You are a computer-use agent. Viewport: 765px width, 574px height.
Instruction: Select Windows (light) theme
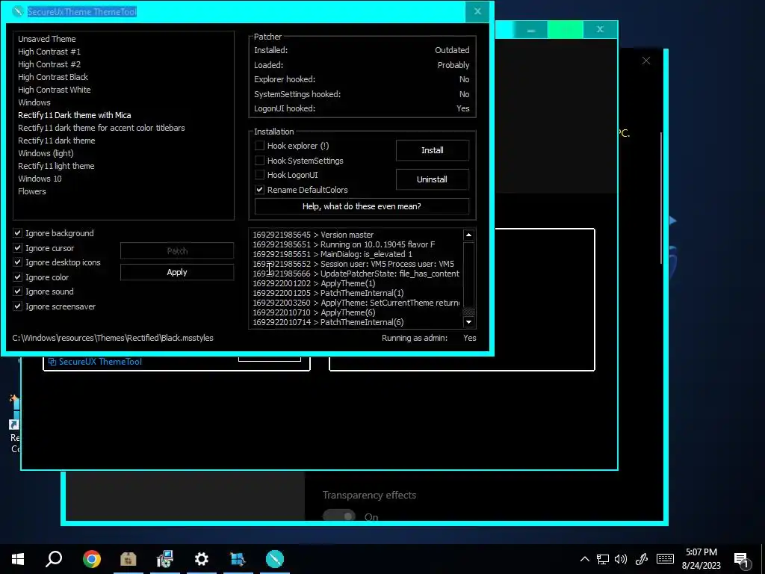tap(46, 153)
